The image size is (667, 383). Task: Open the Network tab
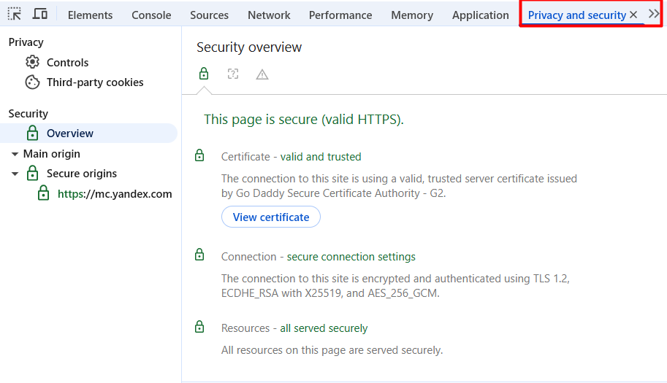269,15
